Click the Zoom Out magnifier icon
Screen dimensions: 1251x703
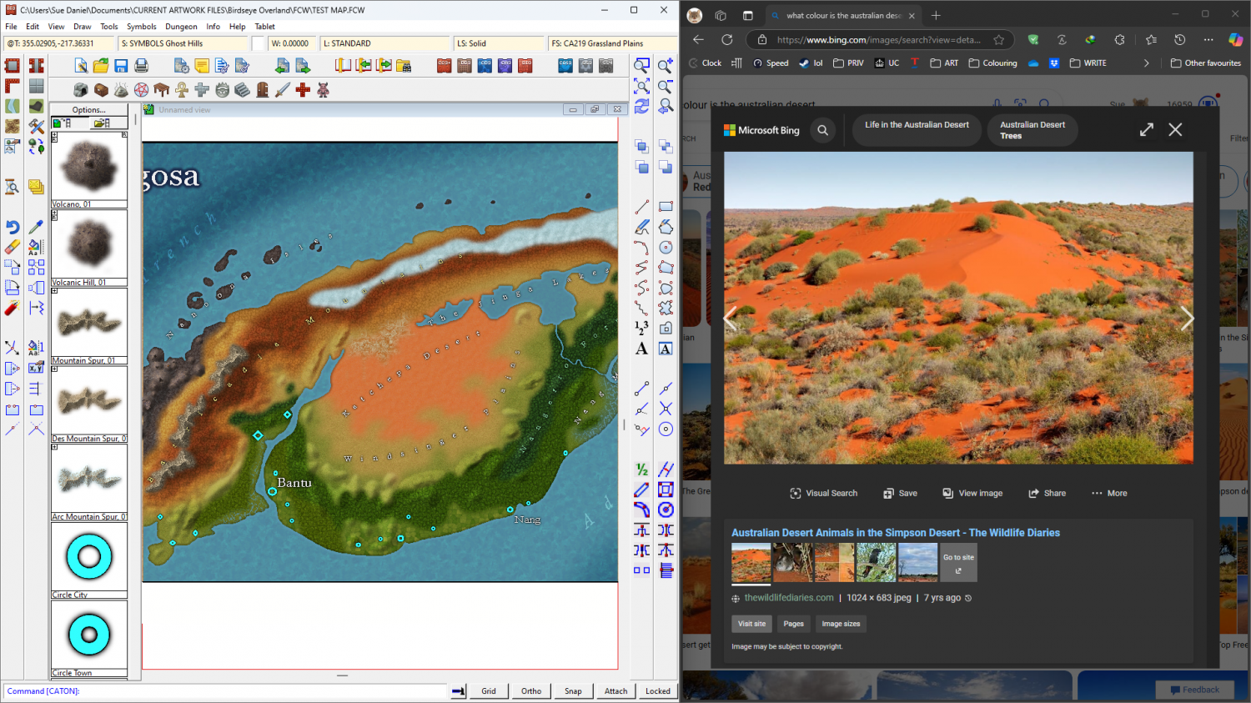(666, 86)
